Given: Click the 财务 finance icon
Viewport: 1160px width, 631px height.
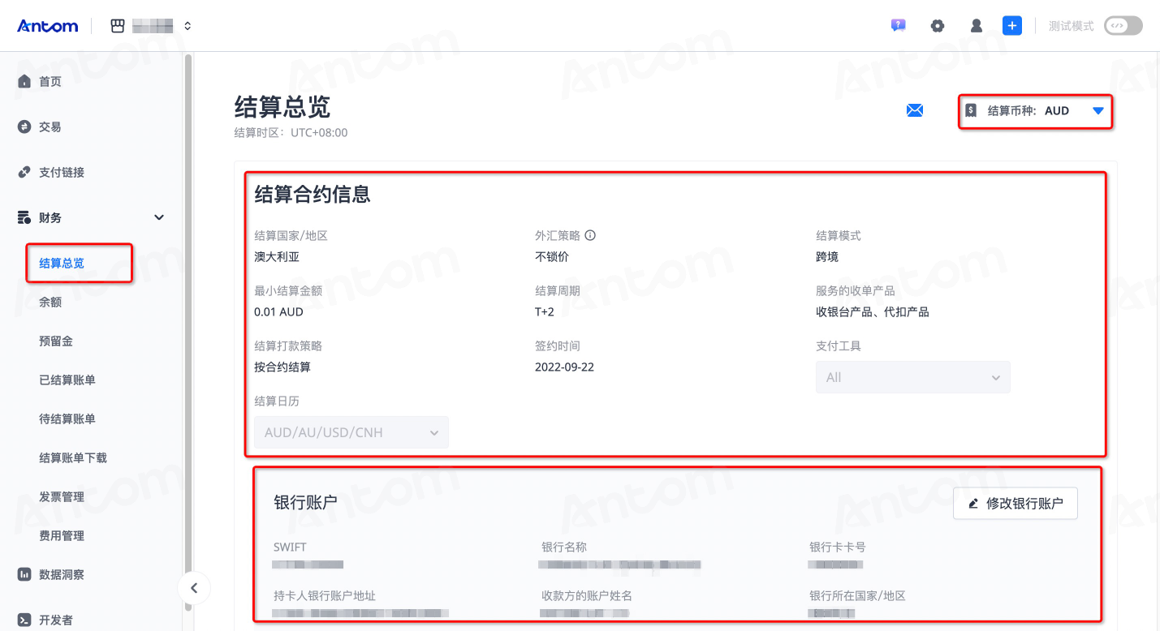Looking at the screenshot, I should [x=24, y=217].
